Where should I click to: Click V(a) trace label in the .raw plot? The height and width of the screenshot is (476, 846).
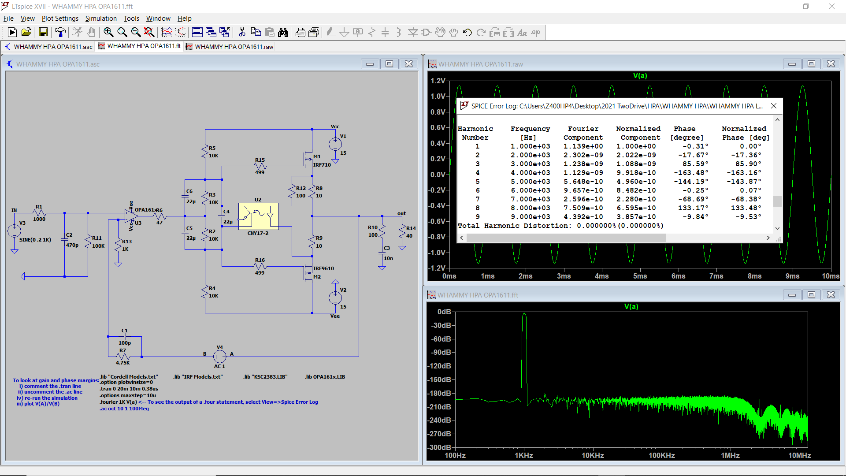640,76
